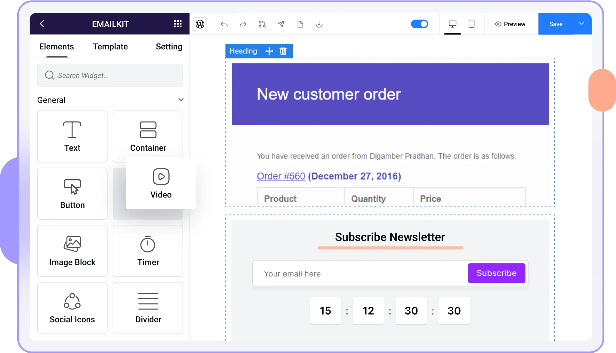Click the Social Icons widget
Viewport: 616px width, 353px height.
click(x=72, y=307)
